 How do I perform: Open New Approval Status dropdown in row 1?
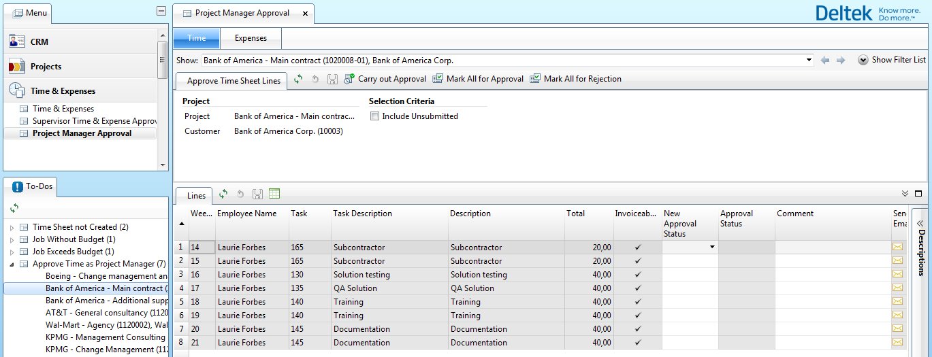pyautogui.click(x=712, y=248)
